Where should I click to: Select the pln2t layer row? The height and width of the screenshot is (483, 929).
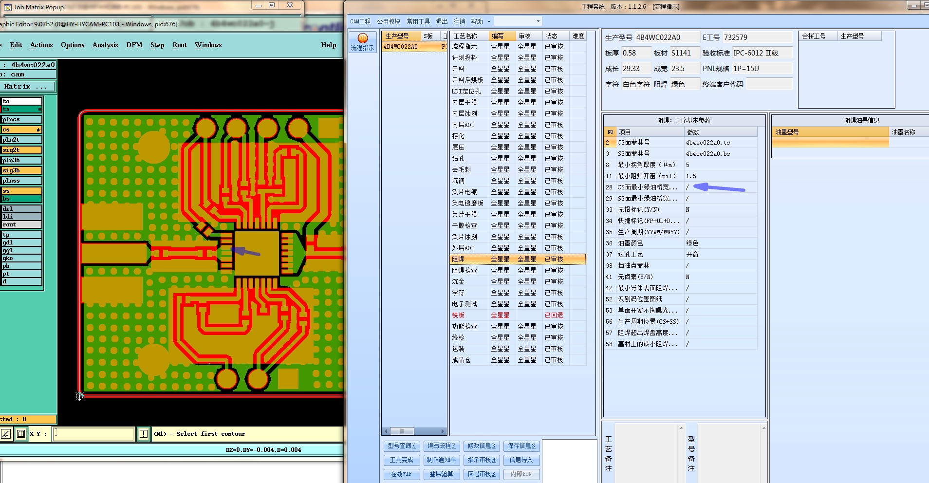[x=21, y=140]
